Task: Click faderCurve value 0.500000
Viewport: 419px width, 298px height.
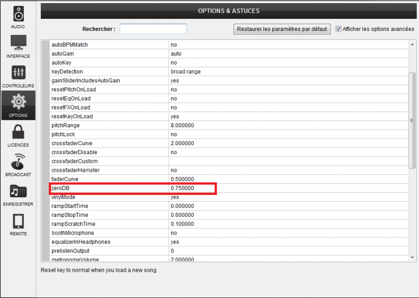Action: [182, 179]
